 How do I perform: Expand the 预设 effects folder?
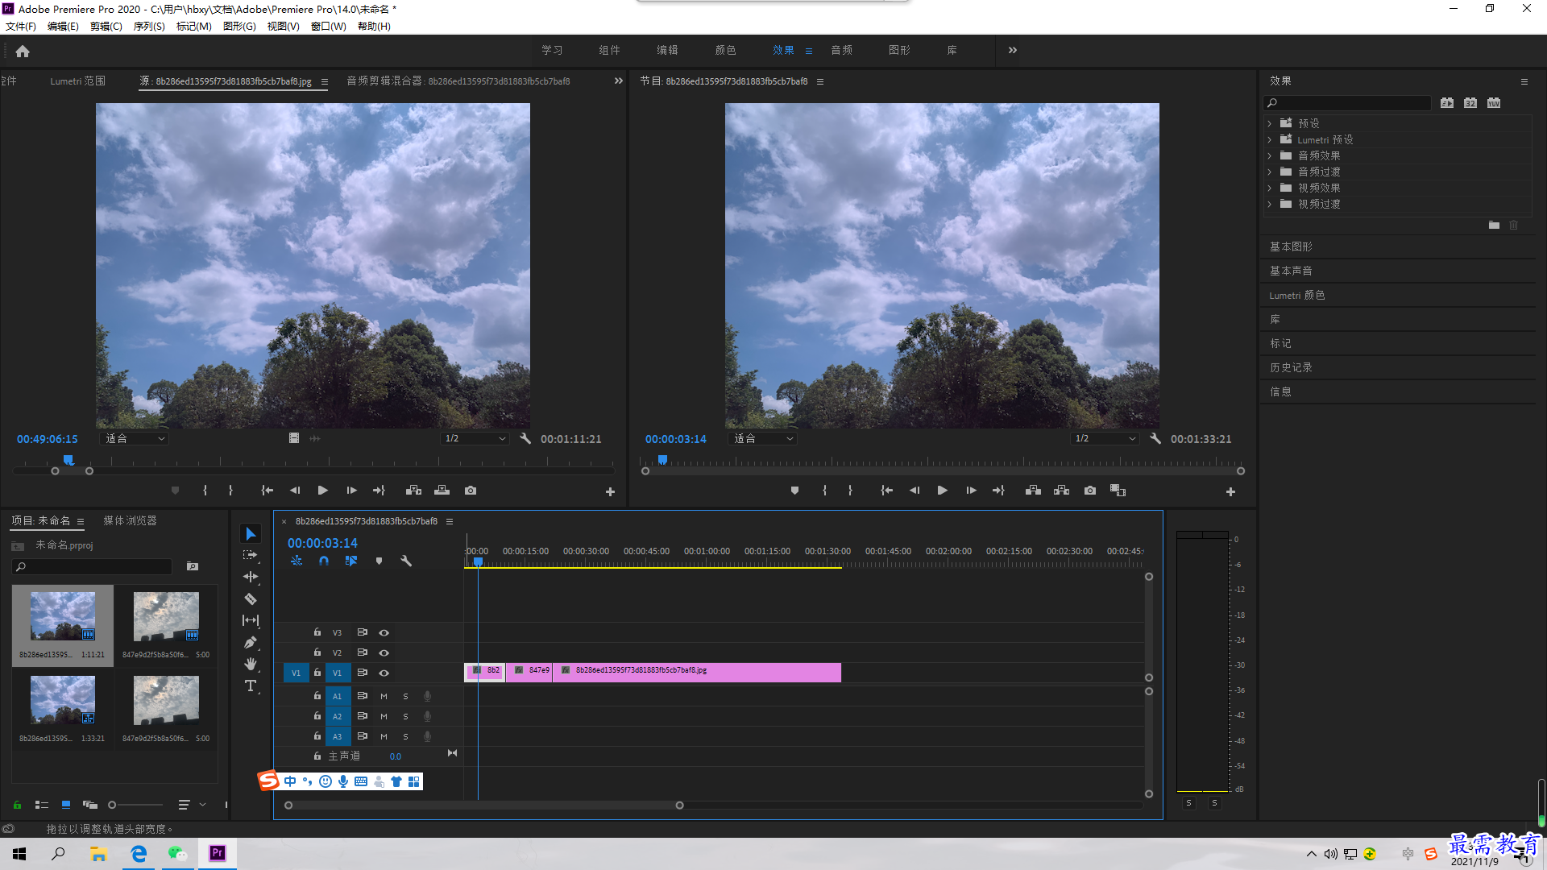(x=1269, y=123)
